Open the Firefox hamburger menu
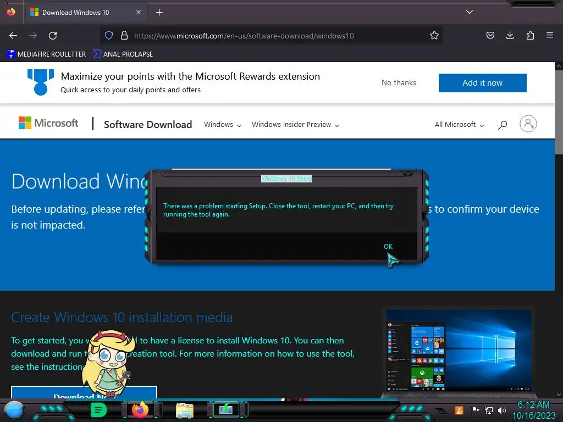Screen dimensions: 563x422 (550, 35)
